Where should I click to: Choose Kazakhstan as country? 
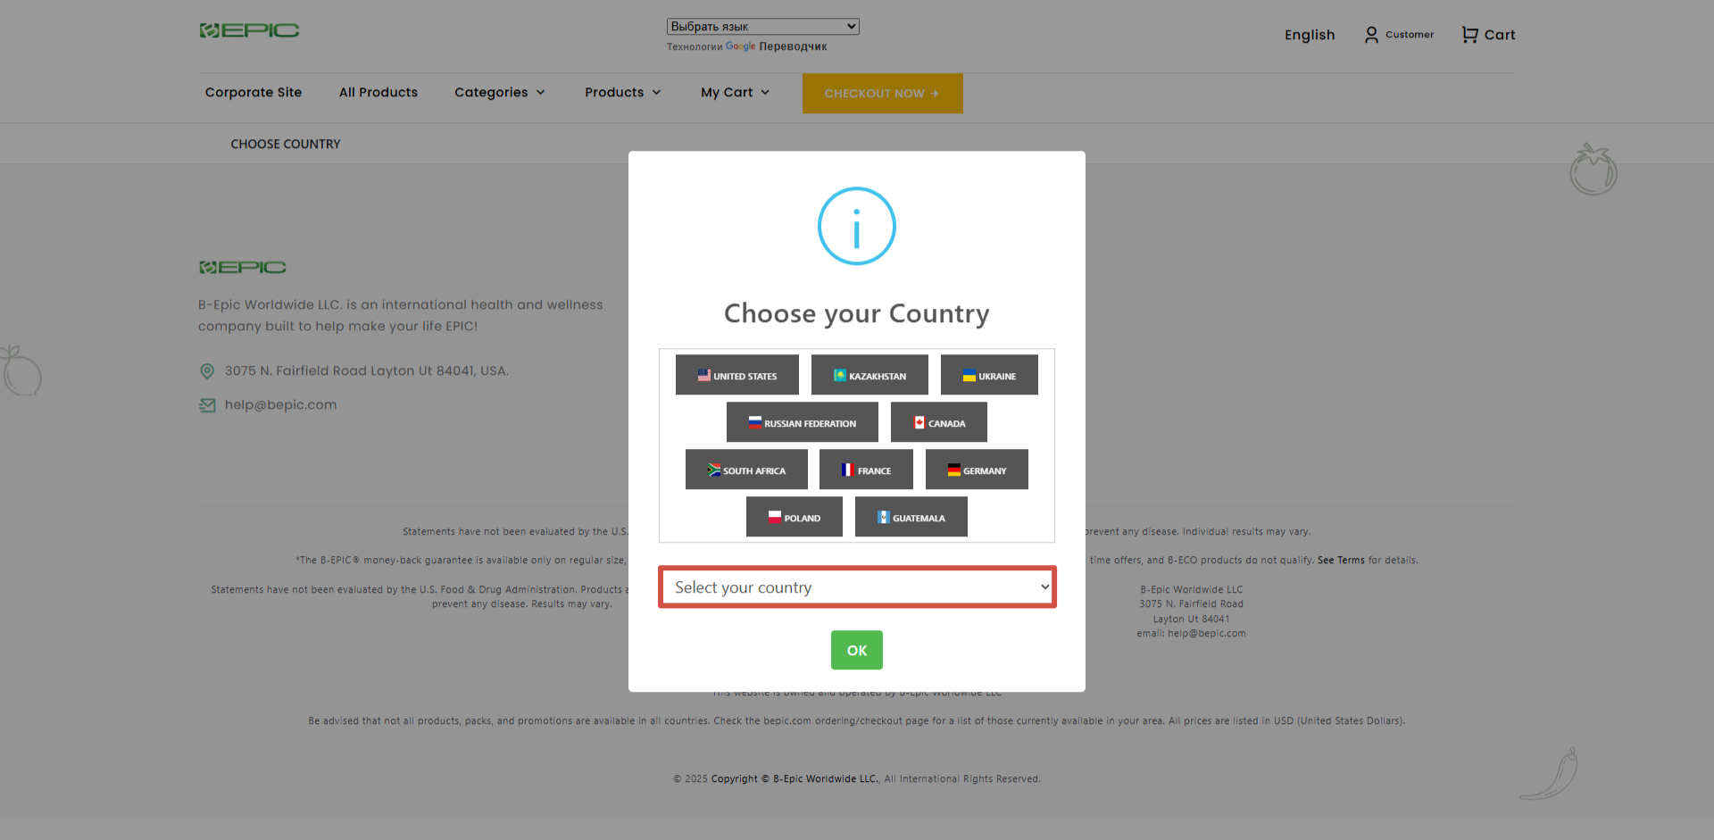tap(869, 375)
